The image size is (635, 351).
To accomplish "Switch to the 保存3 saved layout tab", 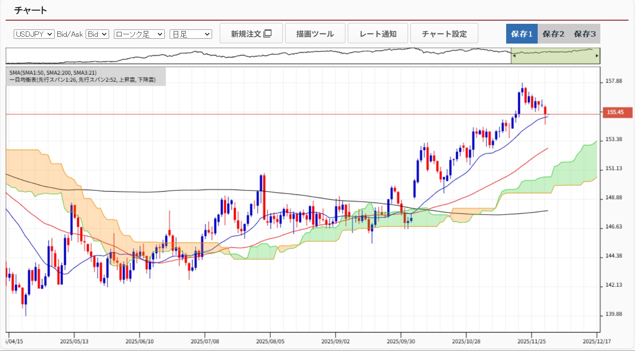I will [x=585, y=34].
